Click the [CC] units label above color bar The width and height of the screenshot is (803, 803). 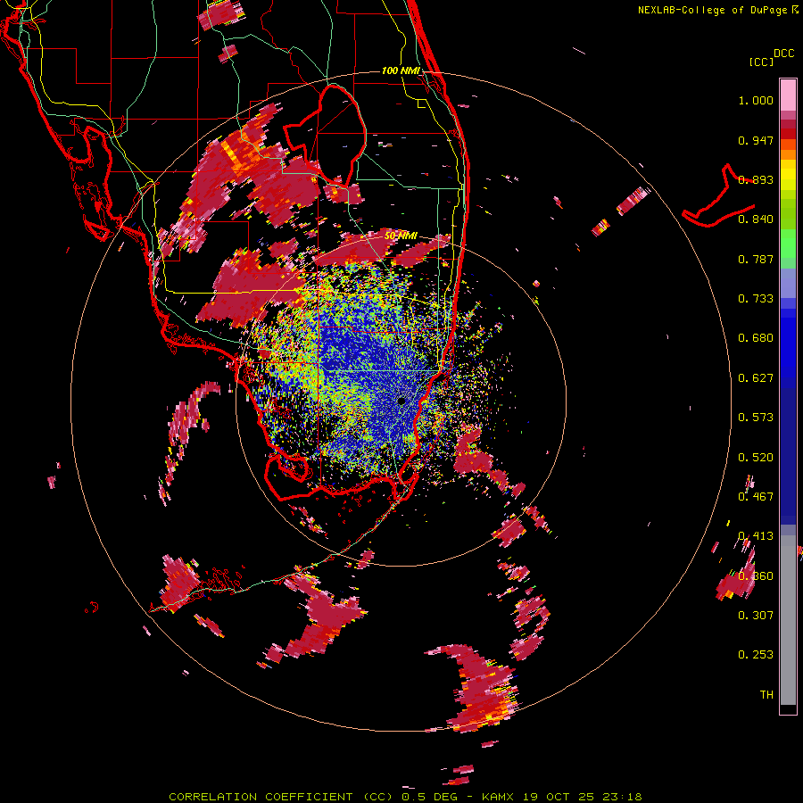pyautogui.click(x=761, y=62)
